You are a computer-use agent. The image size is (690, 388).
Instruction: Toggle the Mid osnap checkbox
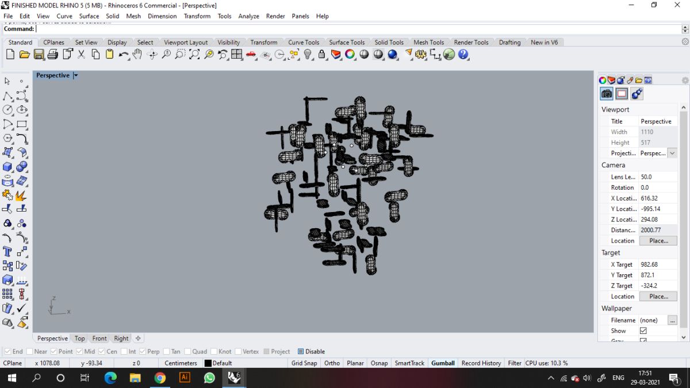(x=79, y=352)
